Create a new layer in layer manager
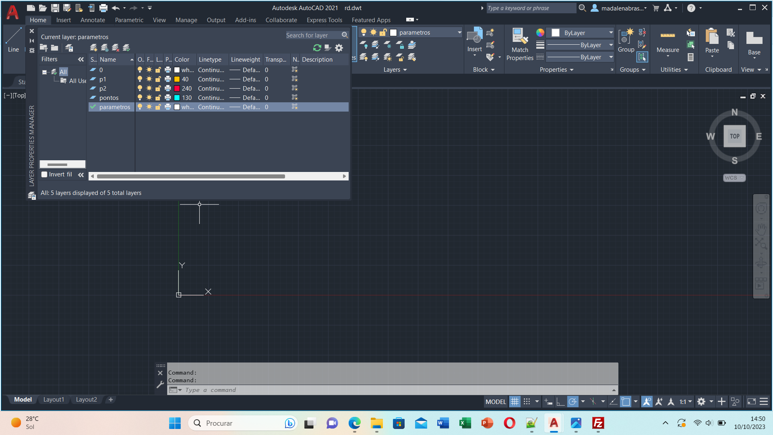The image size is (773, 435). [94, 48]
